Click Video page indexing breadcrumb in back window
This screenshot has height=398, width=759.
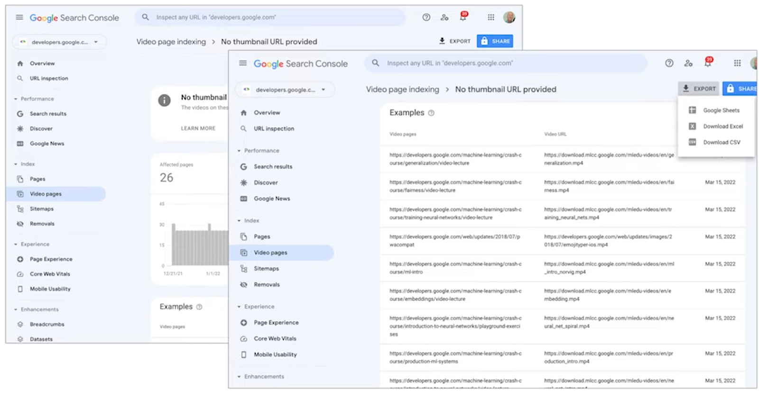[x=171, y=42]
